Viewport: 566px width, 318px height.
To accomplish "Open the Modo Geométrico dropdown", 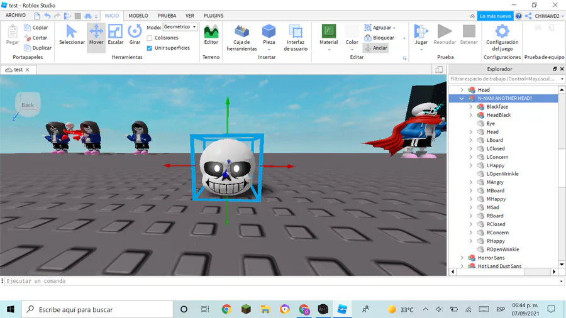I will point(180,26).
